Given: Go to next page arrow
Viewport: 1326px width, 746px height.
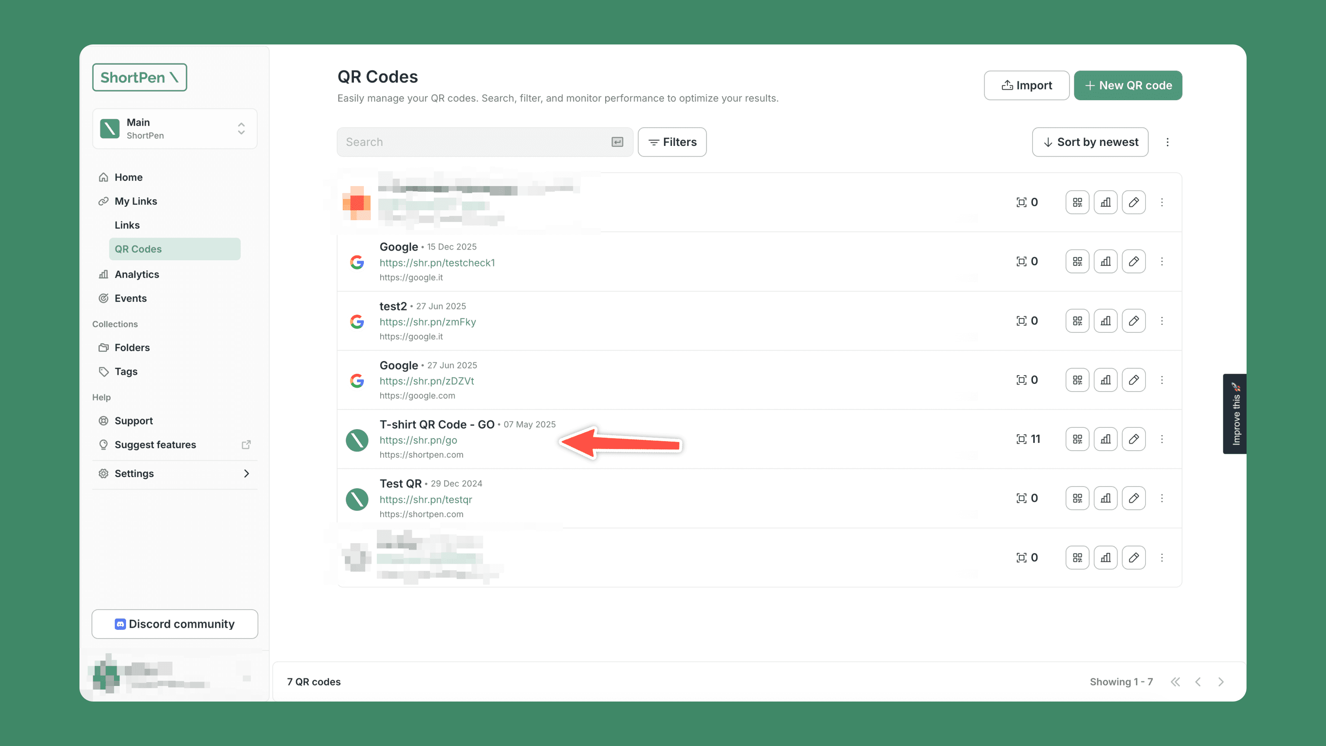Looking at the screenshot, I should pos(1221,682).
